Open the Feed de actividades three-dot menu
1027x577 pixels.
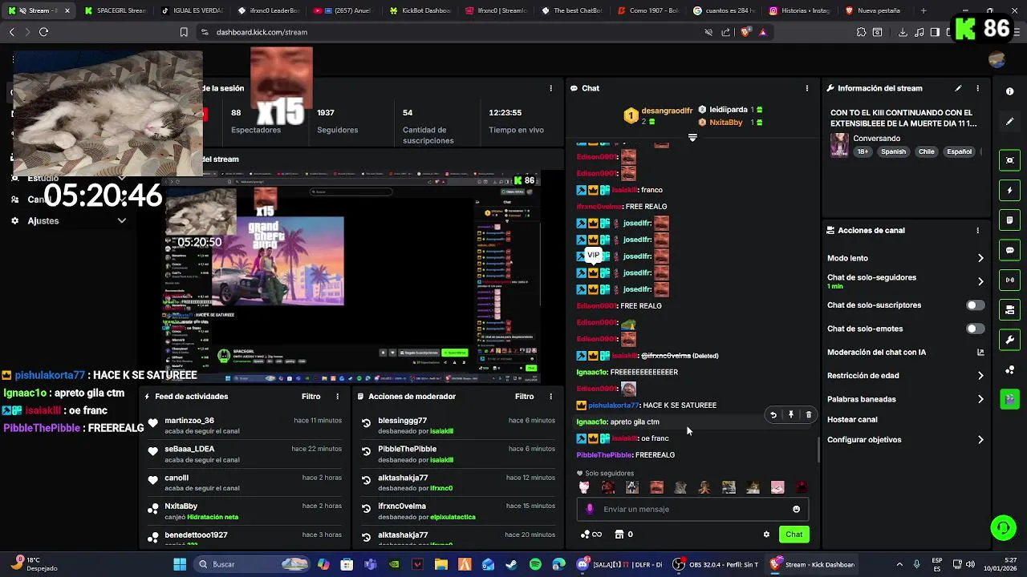(337, 397)
